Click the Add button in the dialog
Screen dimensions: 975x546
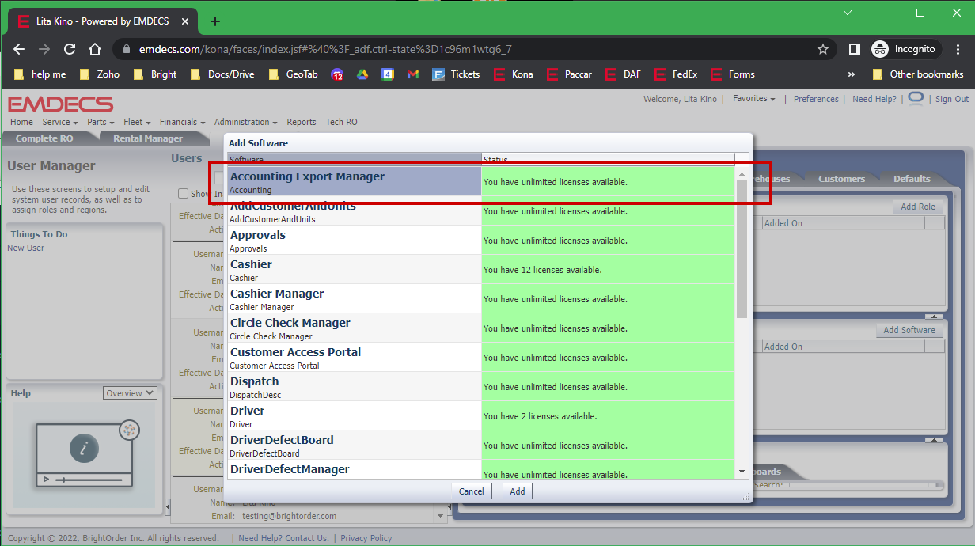coord(517,491)
